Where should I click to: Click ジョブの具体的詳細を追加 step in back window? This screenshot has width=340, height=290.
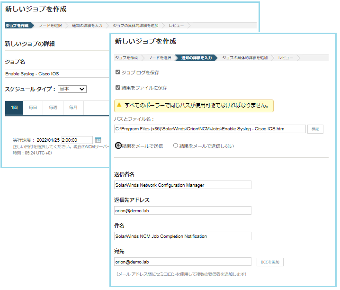pos(135,26)
